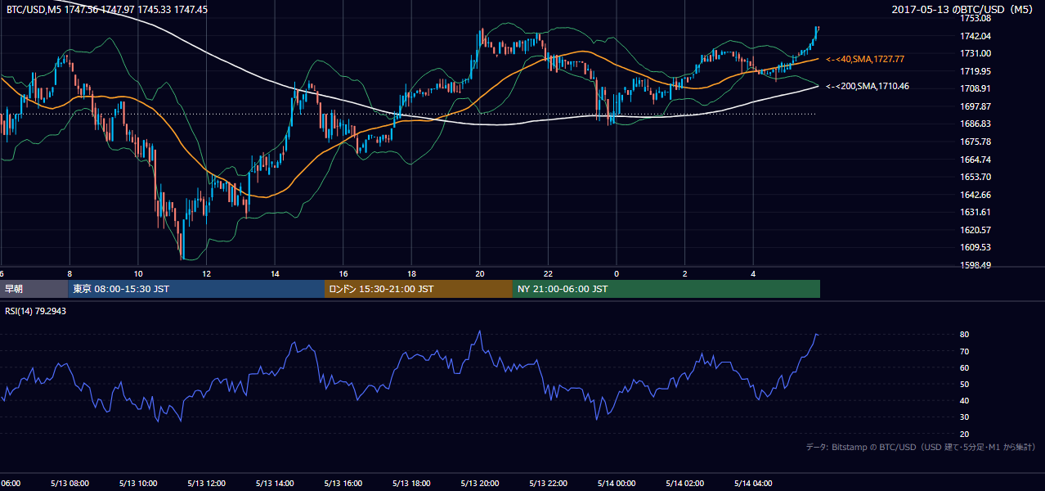Select the NY 21:00-06:00 JST session band
Image resolution: width=1045 pixels, height=491 pixels.
(x=666, y=289)
